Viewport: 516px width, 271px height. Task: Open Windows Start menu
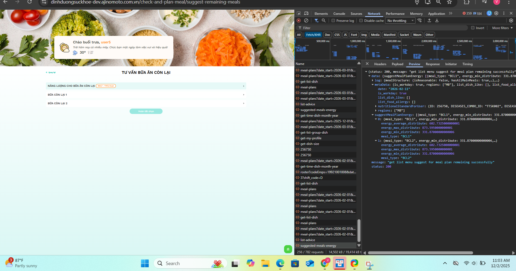pyautogui.click(x=145, y=263)
